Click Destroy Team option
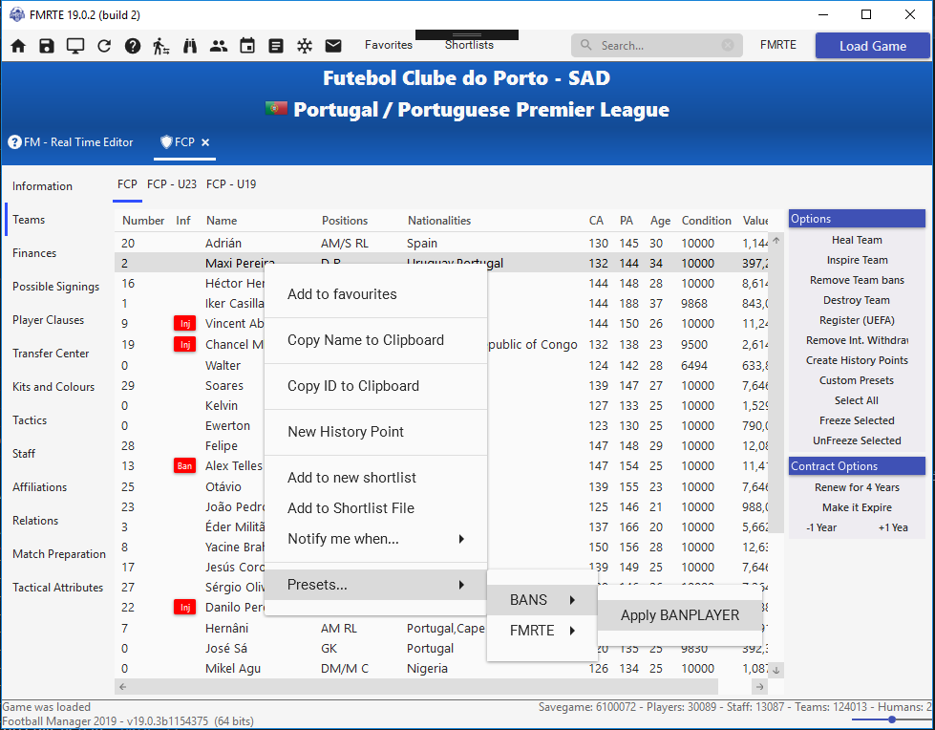 coord(857,300)
